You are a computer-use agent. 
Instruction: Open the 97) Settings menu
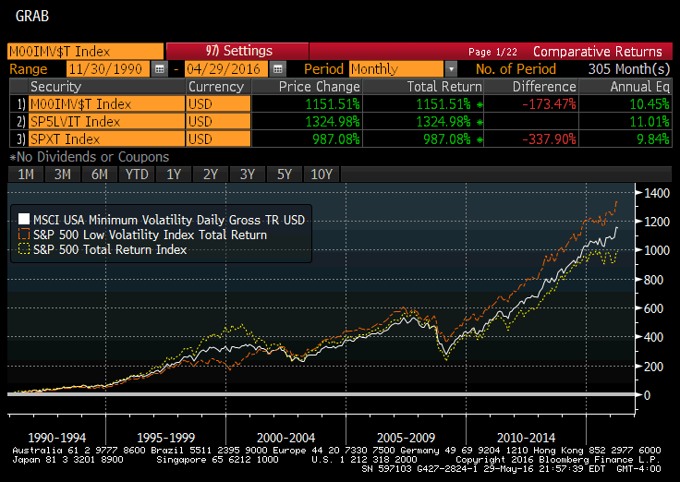coord(237,51)
